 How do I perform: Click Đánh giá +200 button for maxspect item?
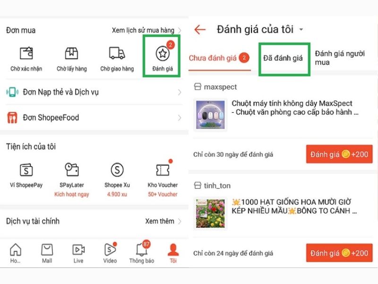[x=339, y=154]
